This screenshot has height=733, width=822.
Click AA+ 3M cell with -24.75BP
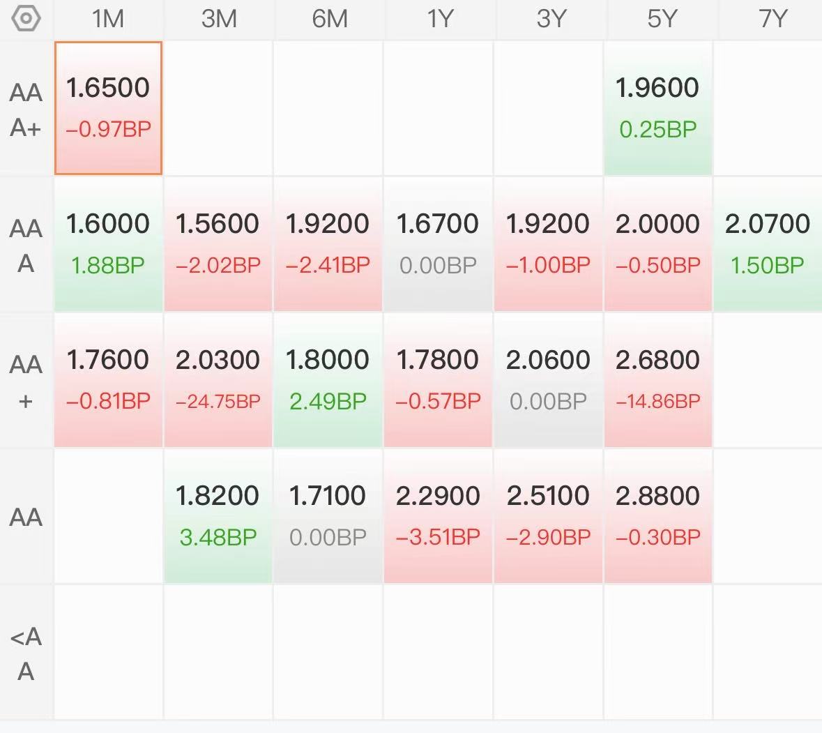click(x=218, y=381)
